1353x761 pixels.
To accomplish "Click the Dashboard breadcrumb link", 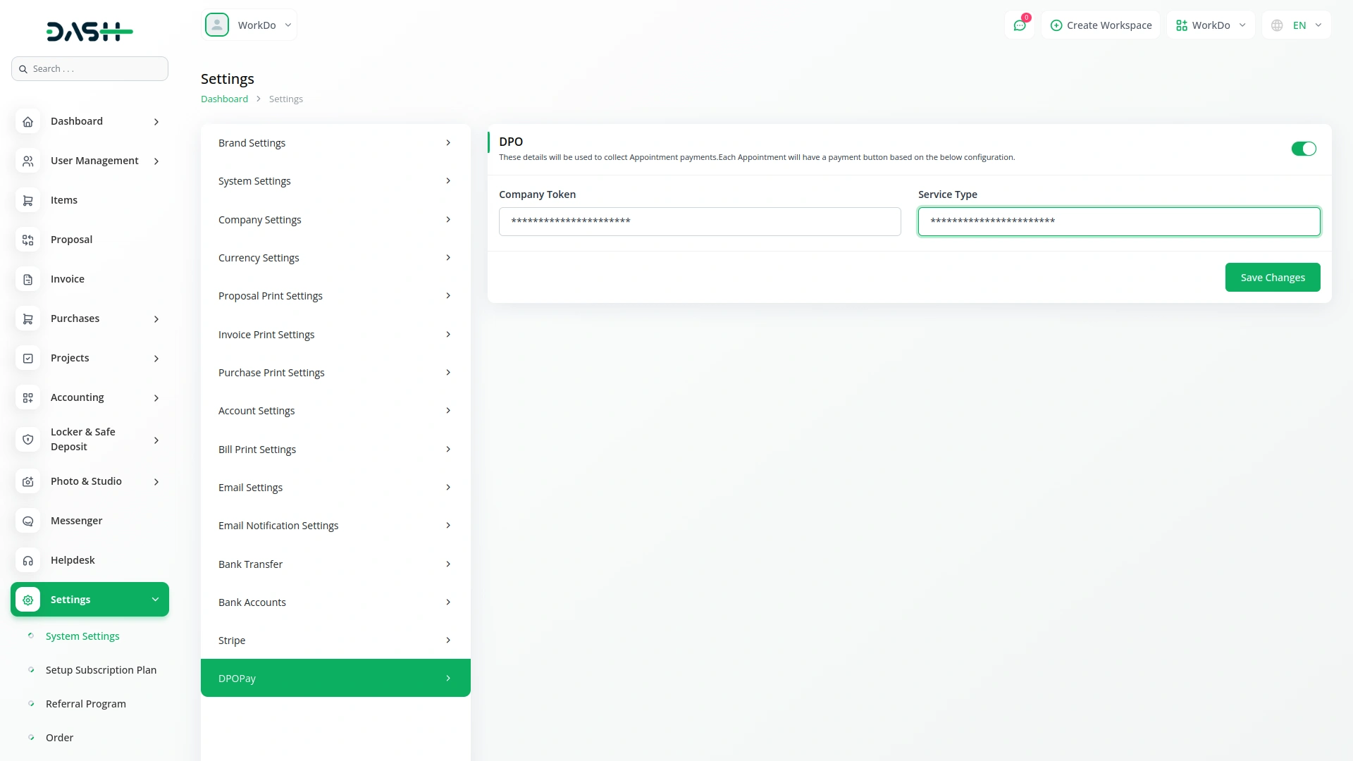I will 224,99.
